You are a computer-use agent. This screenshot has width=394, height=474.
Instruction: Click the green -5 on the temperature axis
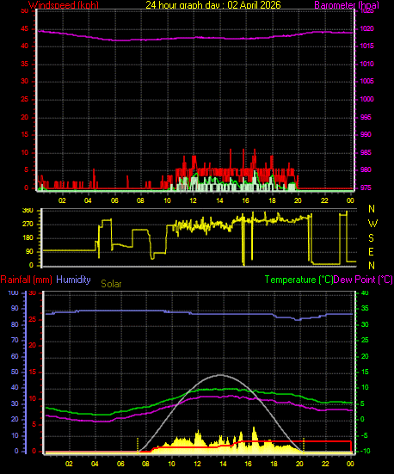[364, 435]
